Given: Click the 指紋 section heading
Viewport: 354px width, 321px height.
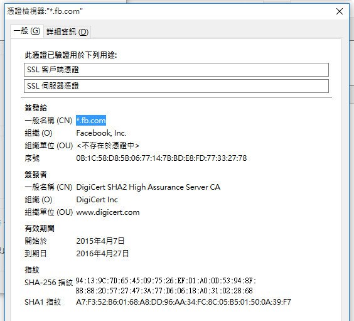Looking at the screenshot, I should click(x=32, y=269).
